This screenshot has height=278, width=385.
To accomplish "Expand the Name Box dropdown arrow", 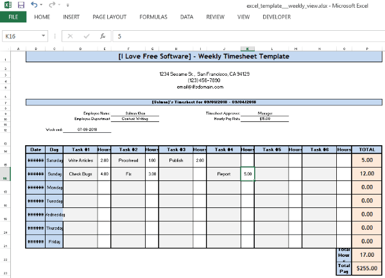I will (44, 36).
